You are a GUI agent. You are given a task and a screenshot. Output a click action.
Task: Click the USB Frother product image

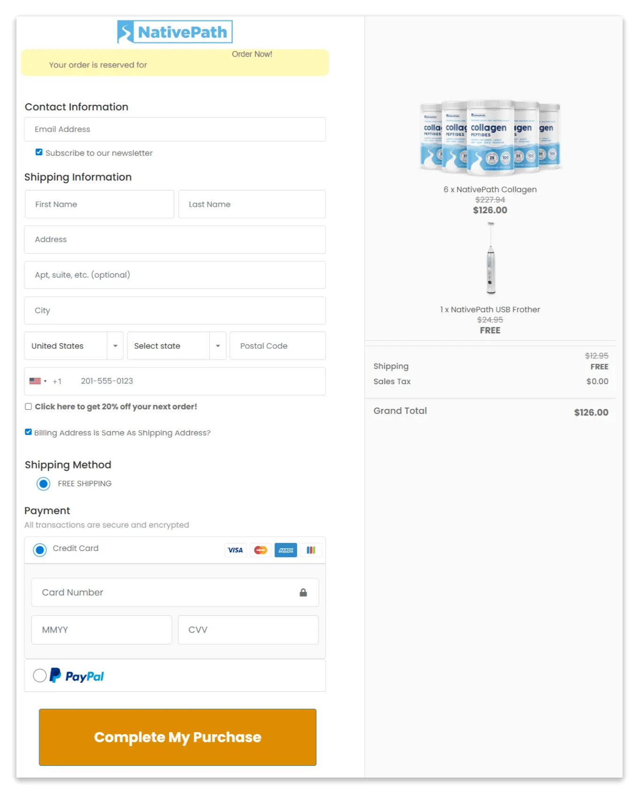(491, 258)
